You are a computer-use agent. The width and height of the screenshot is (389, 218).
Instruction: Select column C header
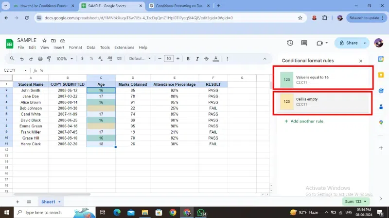tap(101, 78)
